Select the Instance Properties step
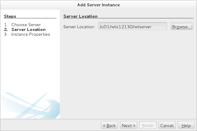This screenshot has width=197, height=131. pos(31,34)
